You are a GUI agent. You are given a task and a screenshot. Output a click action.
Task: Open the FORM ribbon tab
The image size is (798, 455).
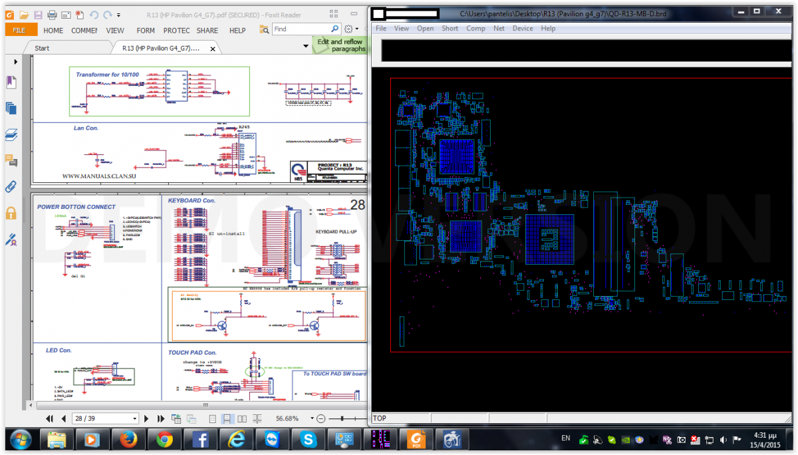click(x=146, y=30)
